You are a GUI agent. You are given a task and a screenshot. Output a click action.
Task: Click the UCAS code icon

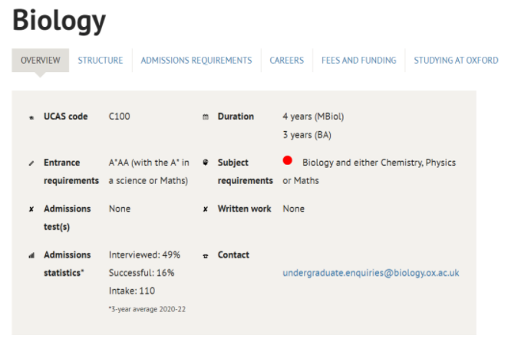coord(31,117)
